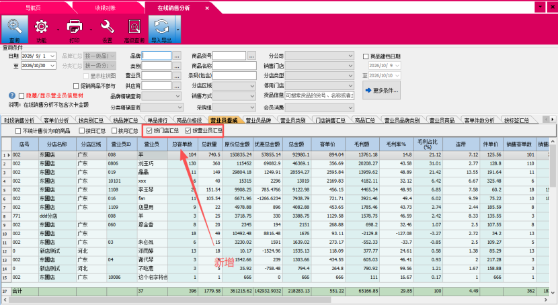This screenshot has width=558, height=305.
Task: Expand the 打印 small dropdown arrow
Action: click(x=91, y=30)
